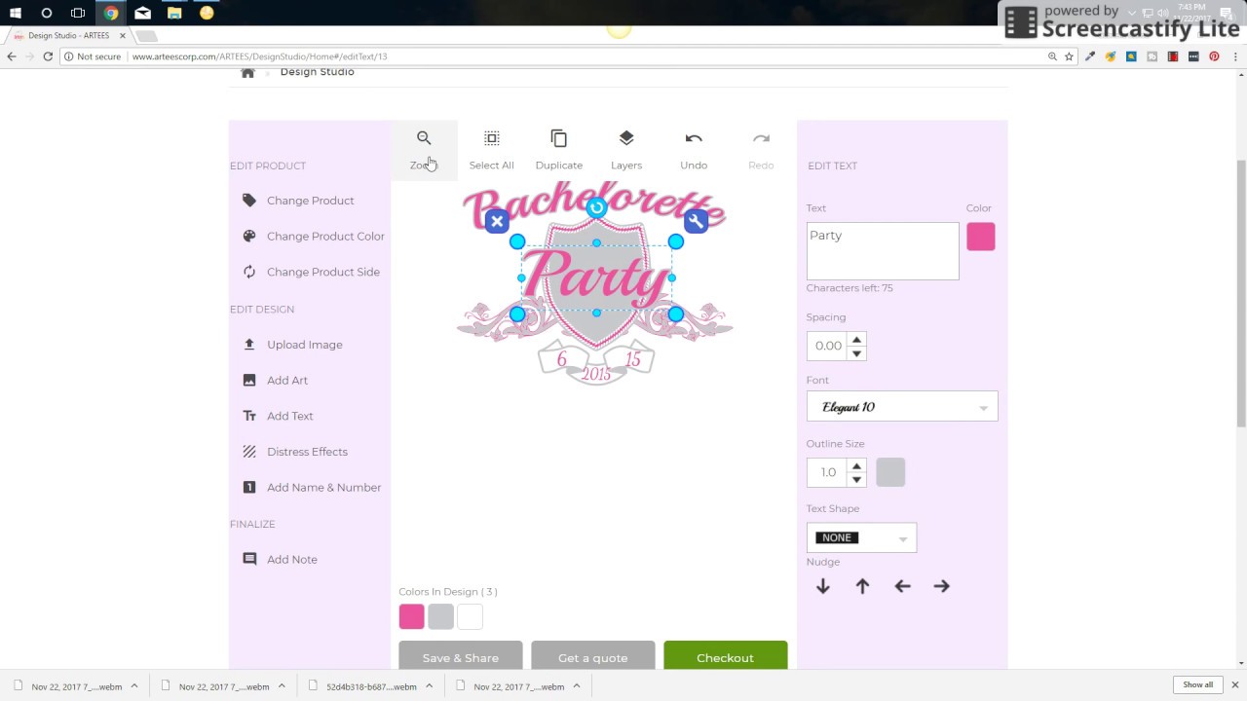Increase Outline Size with up stepper
This screenshot has width=1247, height=701.
(x=856, y=465)
